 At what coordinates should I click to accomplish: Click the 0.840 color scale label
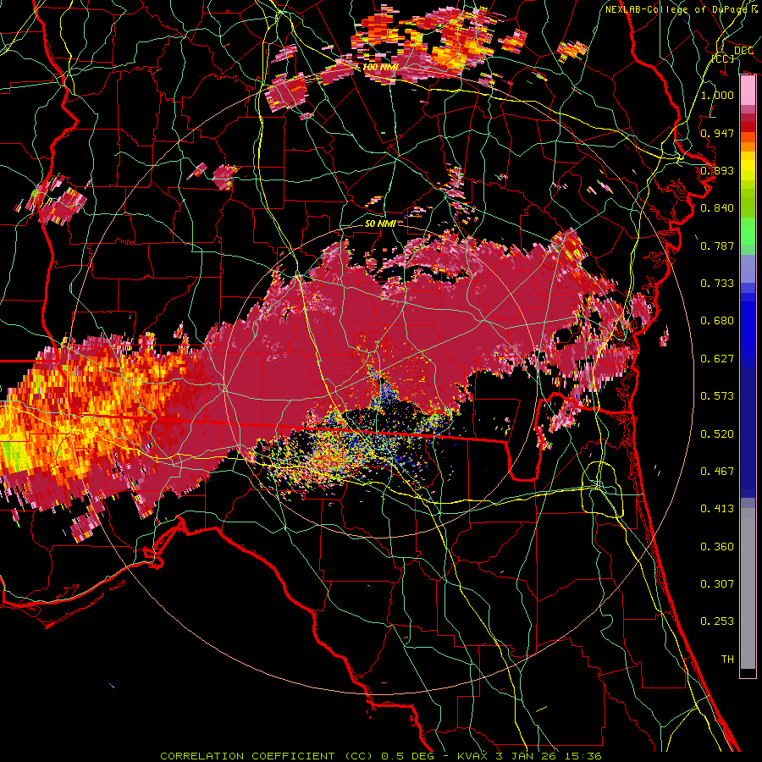point(717,208)
